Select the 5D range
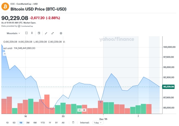The width and height of the screenshot is (179, 126). pos(14,123)
